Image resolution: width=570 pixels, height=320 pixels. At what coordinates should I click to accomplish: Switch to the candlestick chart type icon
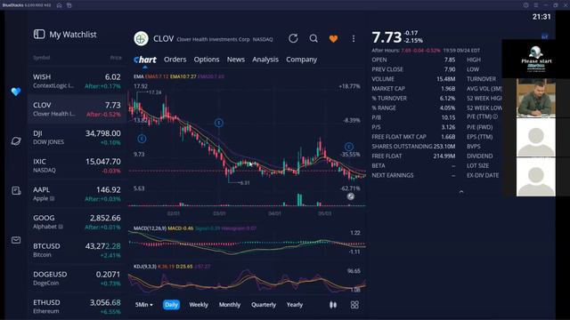click(x=332, y=305)
